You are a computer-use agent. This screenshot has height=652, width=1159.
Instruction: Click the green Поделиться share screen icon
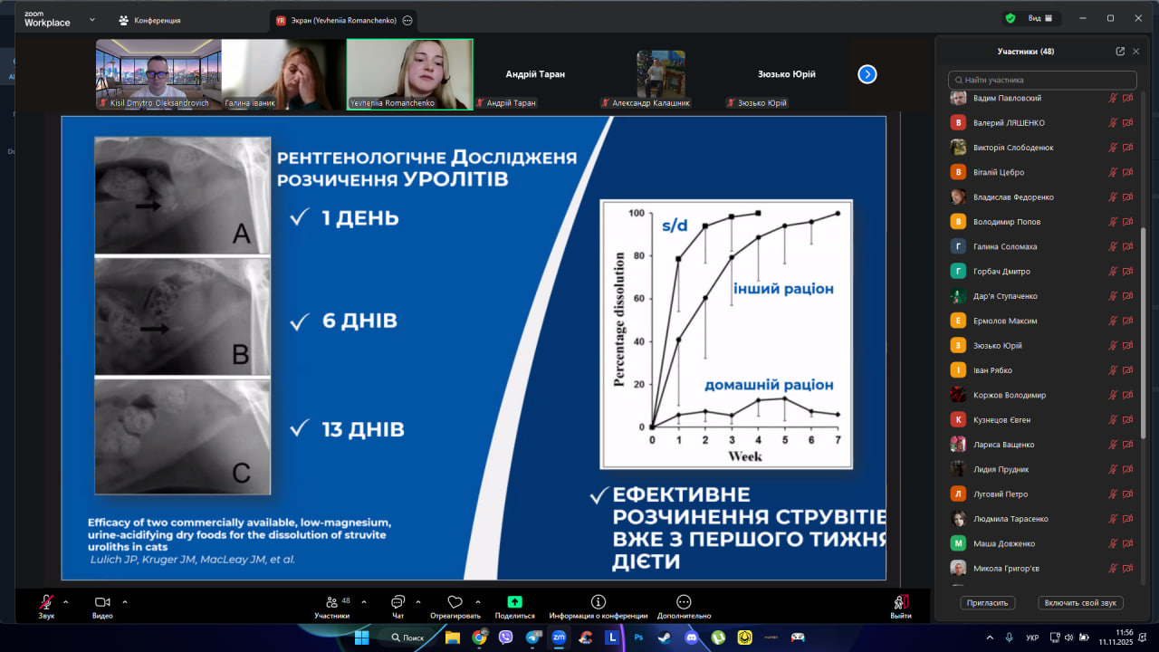tap(514, 603)
